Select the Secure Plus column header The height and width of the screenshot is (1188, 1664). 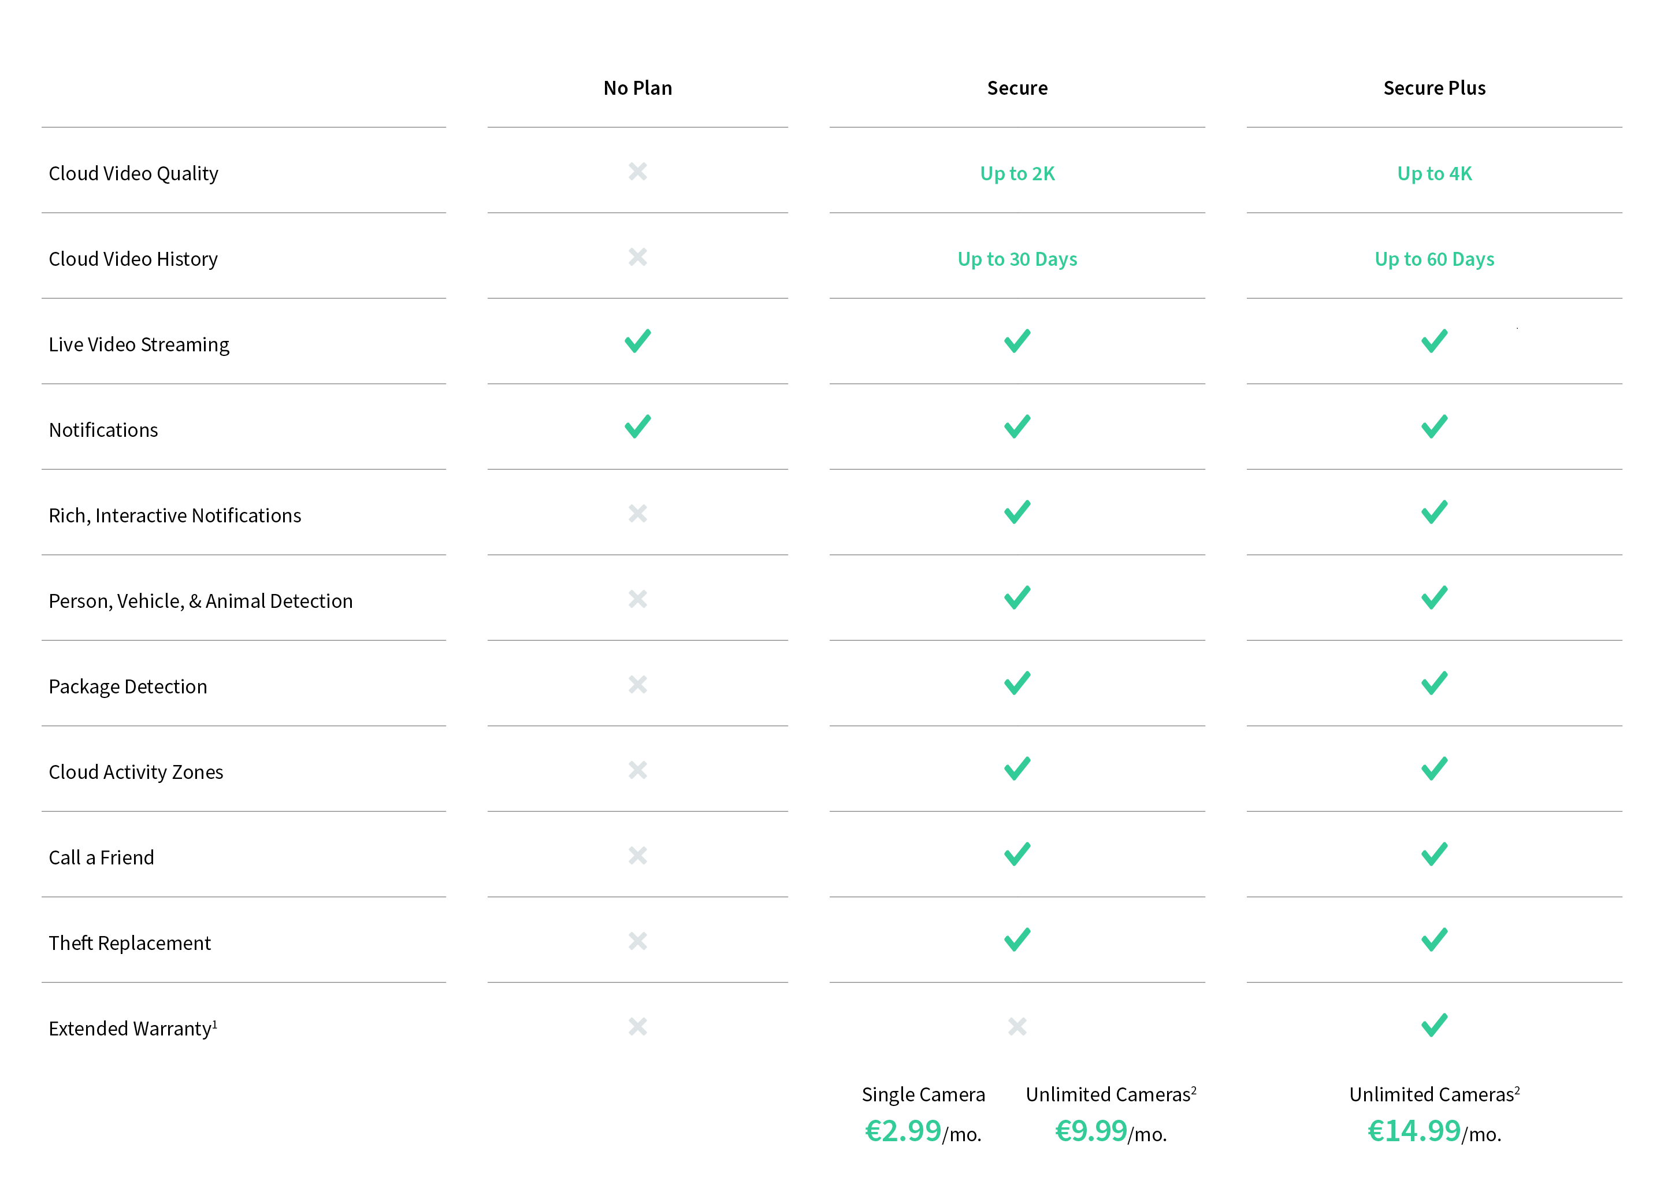pyautogui.click(x=1433, y=88)
